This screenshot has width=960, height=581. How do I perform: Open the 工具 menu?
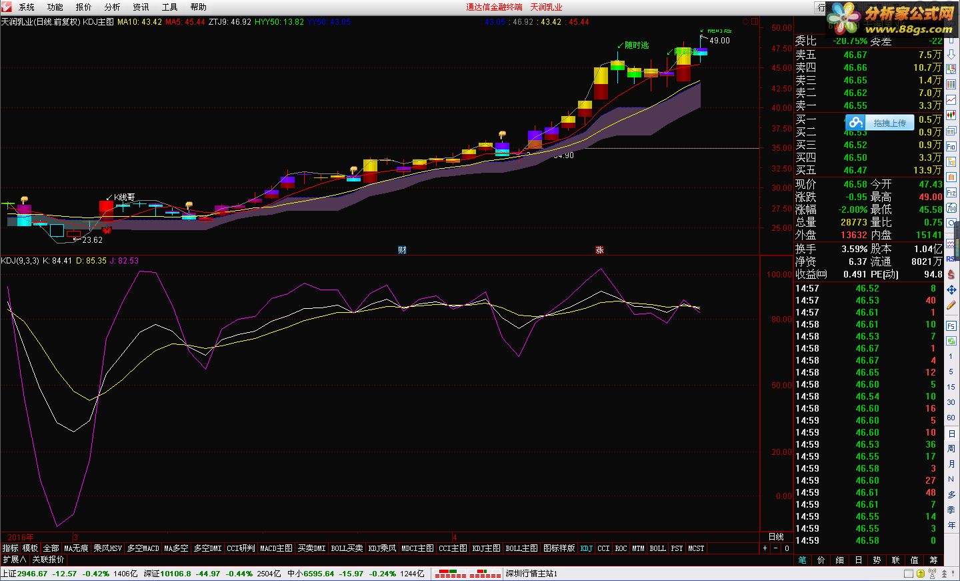pyautogui.click(x=170, y=7)
